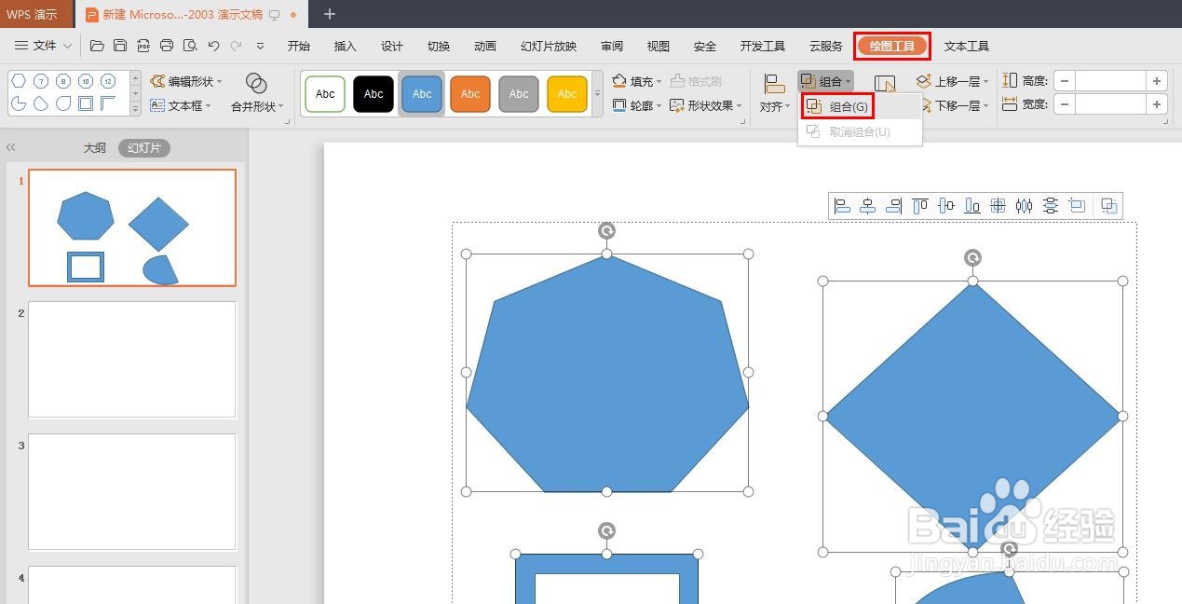This screenshot has width=1182, height=604.
Task: Switch to the 动画 ribbon tab
Action: pyautogui.click(x=484, y=46)
